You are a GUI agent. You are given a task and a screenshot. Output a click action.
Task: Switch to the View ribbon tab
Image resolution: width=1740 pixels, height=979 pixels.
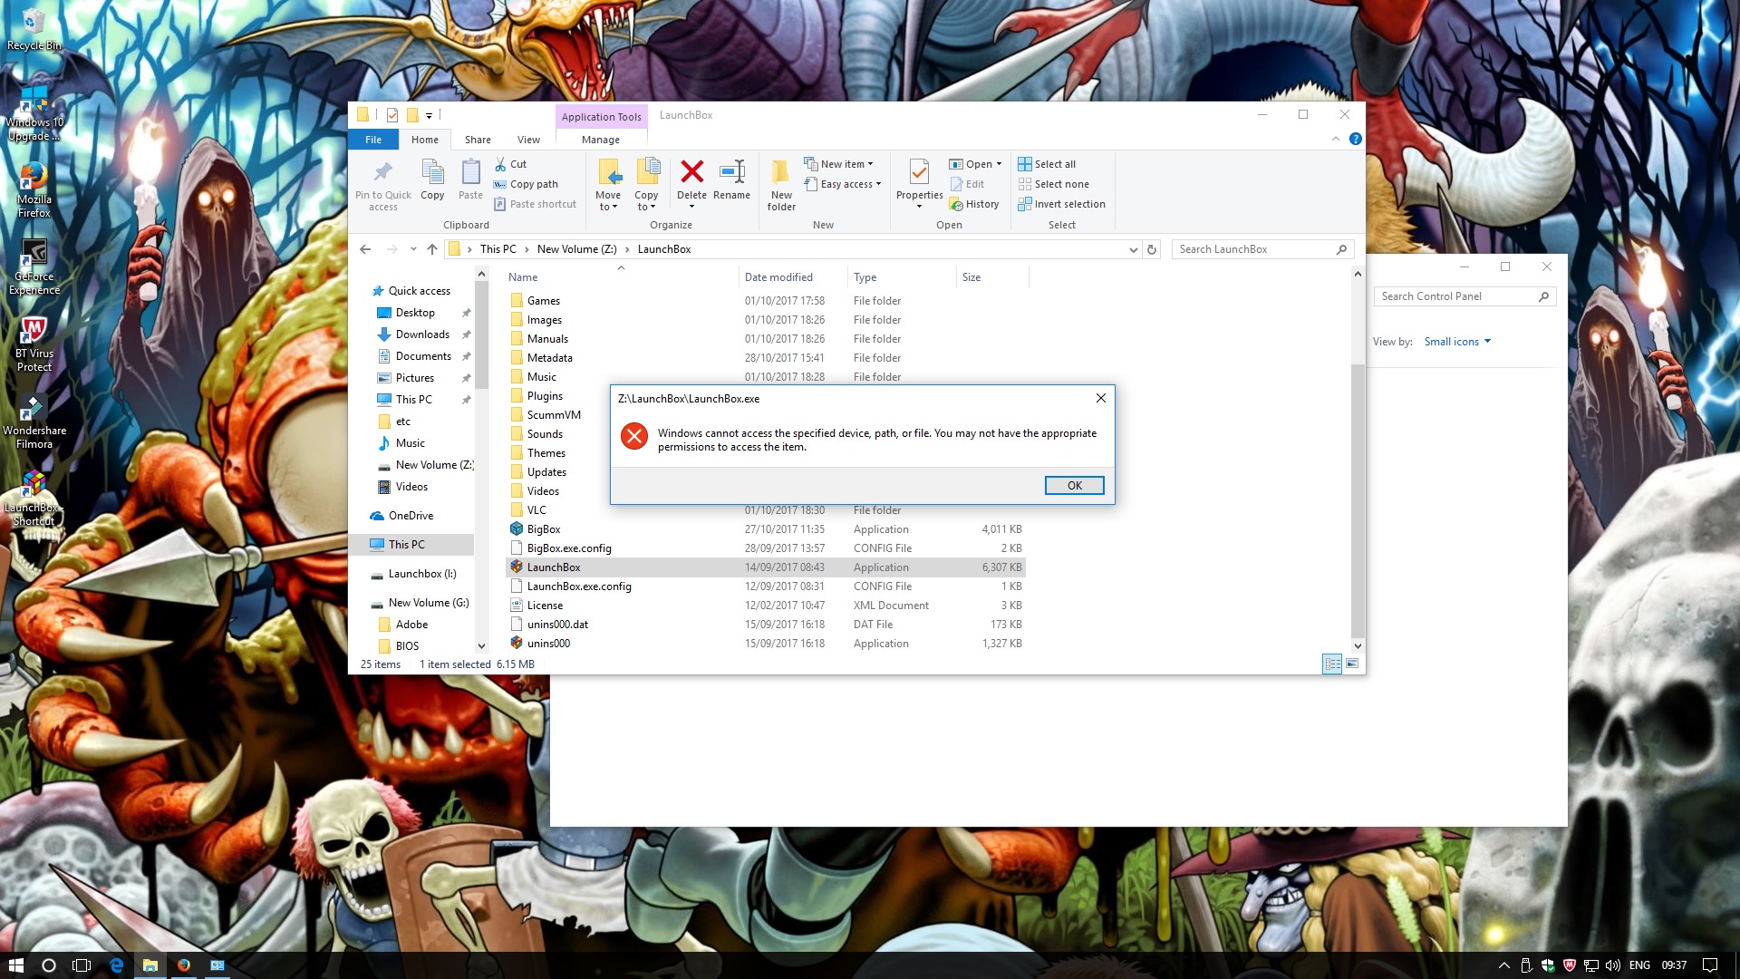pyautogui.click(x=528, y=140)
